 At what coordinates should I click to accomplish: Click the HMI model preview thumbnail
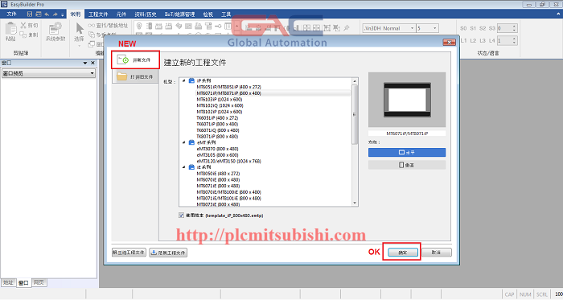point(407,100)
